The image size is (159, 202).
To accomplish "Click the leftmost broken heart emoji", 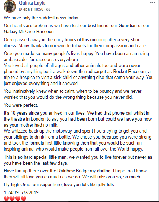I will click(x=6, y=198).
